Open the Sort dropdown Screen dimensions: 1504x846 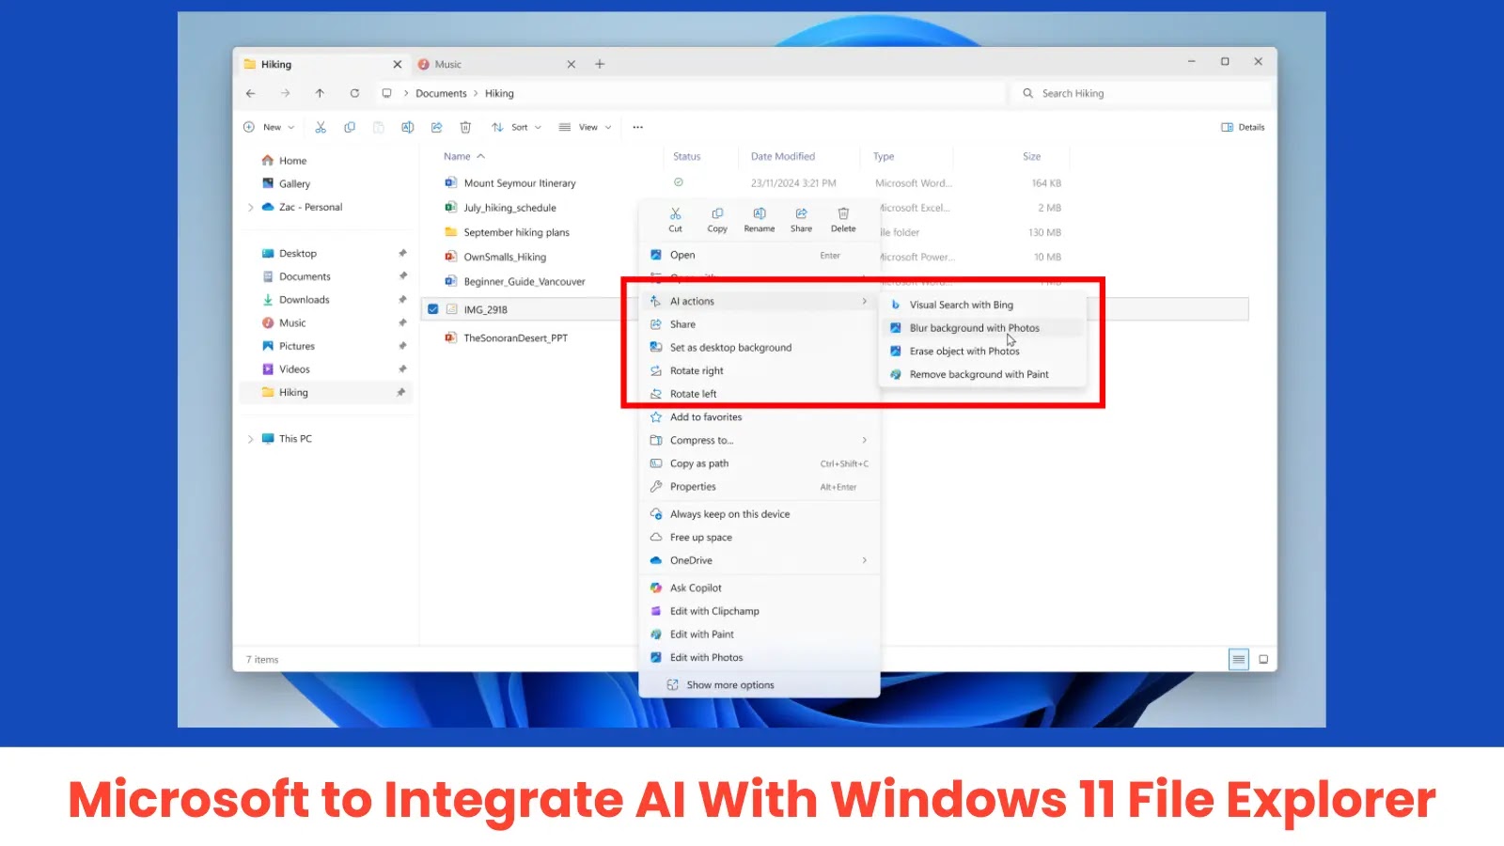click(516, 127)
